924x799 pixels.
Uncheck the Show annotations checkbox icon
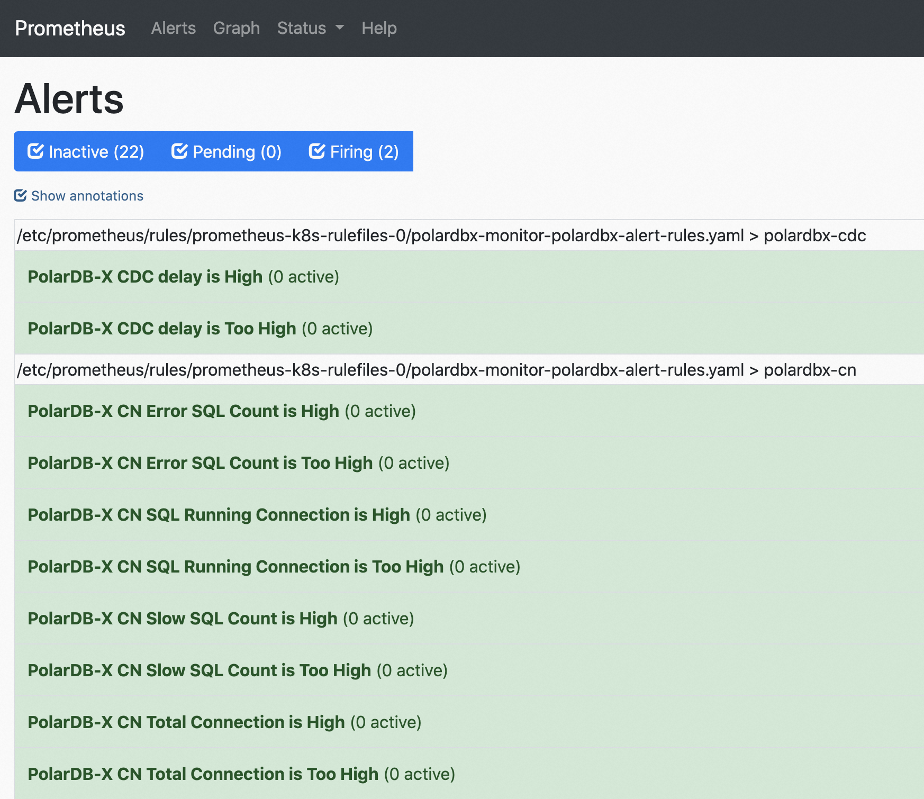click(20, 196)
